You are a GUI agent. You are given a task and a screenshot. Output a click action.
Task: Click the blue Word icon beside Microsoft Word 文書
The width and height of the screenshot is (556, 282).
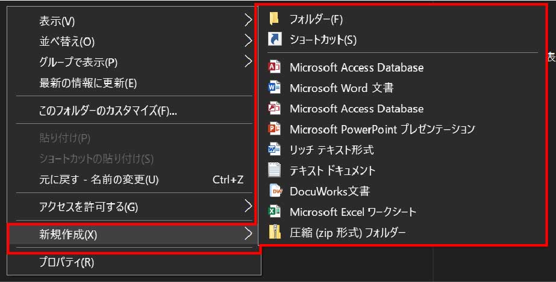(x=275, y=87)
